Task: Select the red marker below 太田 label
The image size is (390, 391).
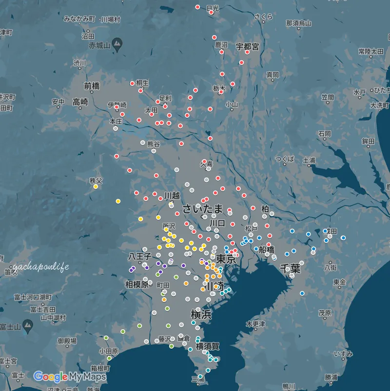Action: tap(152, 114)
